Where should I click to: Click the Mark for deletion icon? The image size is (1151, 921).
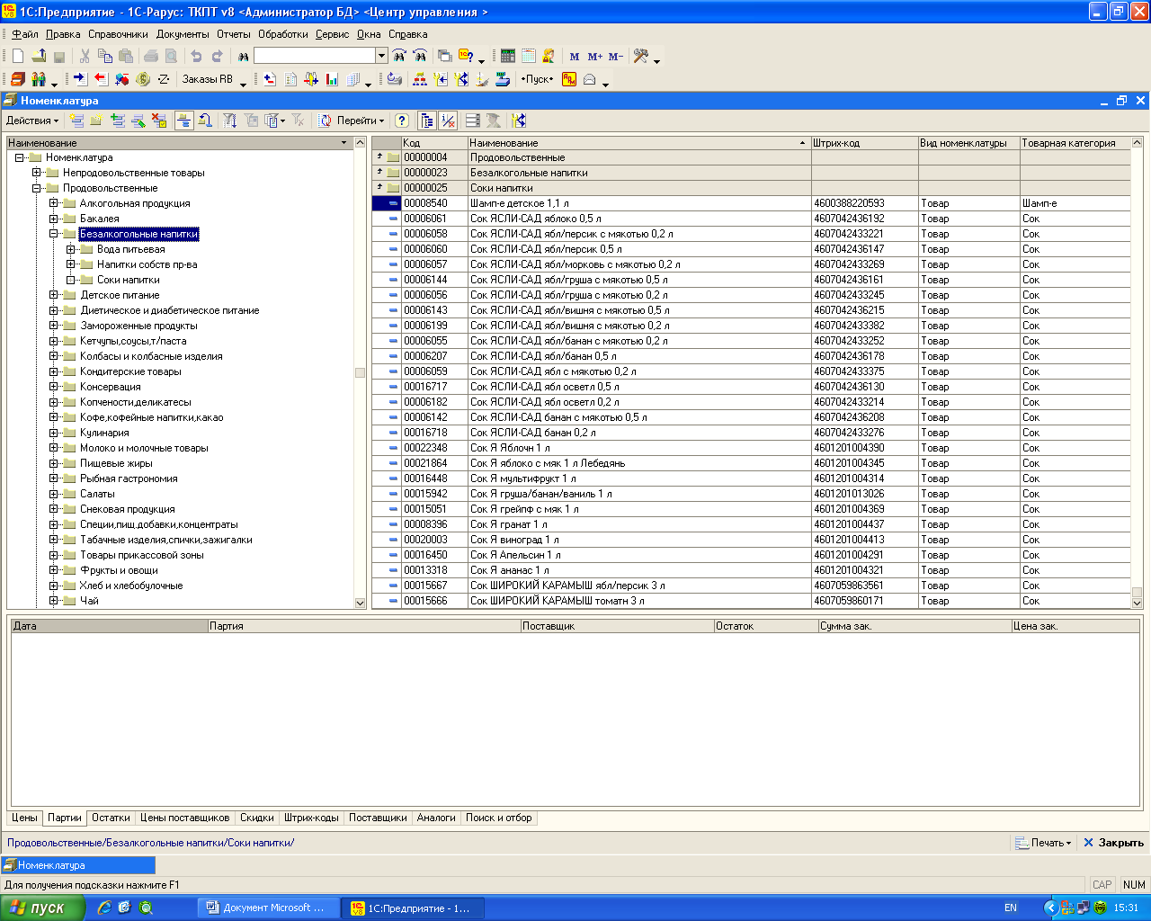pos(159,121)
